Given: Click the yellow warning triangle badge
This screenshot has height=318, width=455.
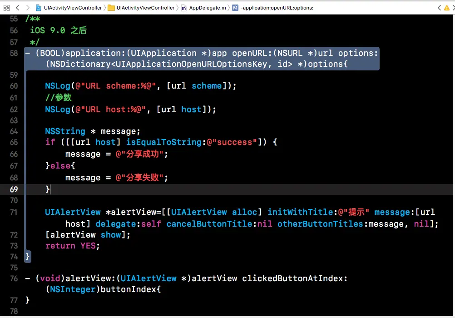Looking at the screenshot, I should [447, 7].
